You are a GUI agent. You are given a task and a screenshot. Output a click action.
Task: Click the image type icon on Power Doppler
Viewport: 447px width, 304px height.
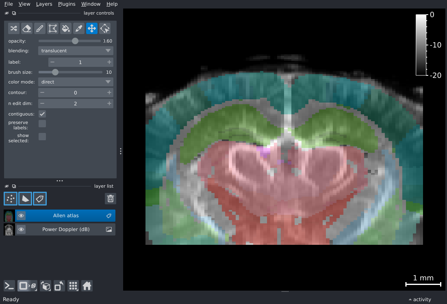[109, 229]
